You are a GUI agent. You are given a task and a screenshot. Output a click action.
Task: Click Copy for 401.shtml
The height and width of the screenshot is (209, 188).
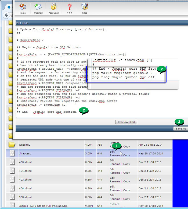(x=126, y=173)
